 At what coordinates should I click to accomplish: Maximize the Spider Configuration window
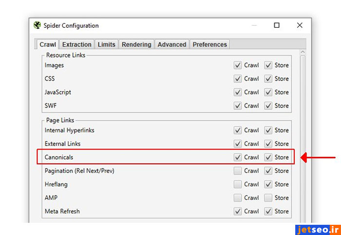click(x=277, y=25)
